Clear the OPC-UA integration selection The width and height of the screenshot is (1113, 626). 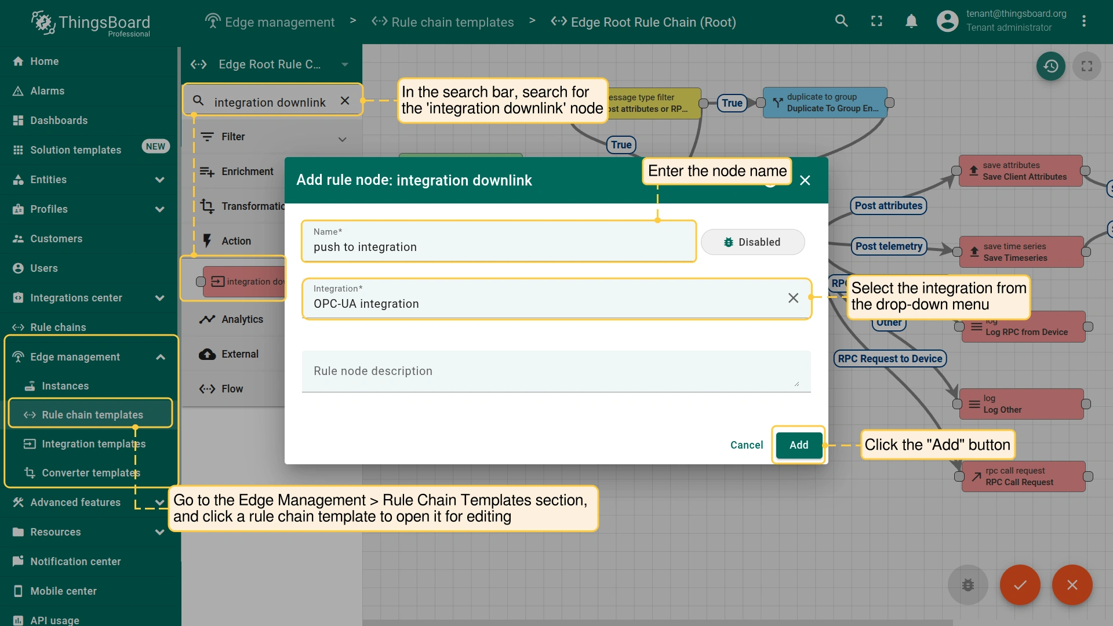click(793, 298)
